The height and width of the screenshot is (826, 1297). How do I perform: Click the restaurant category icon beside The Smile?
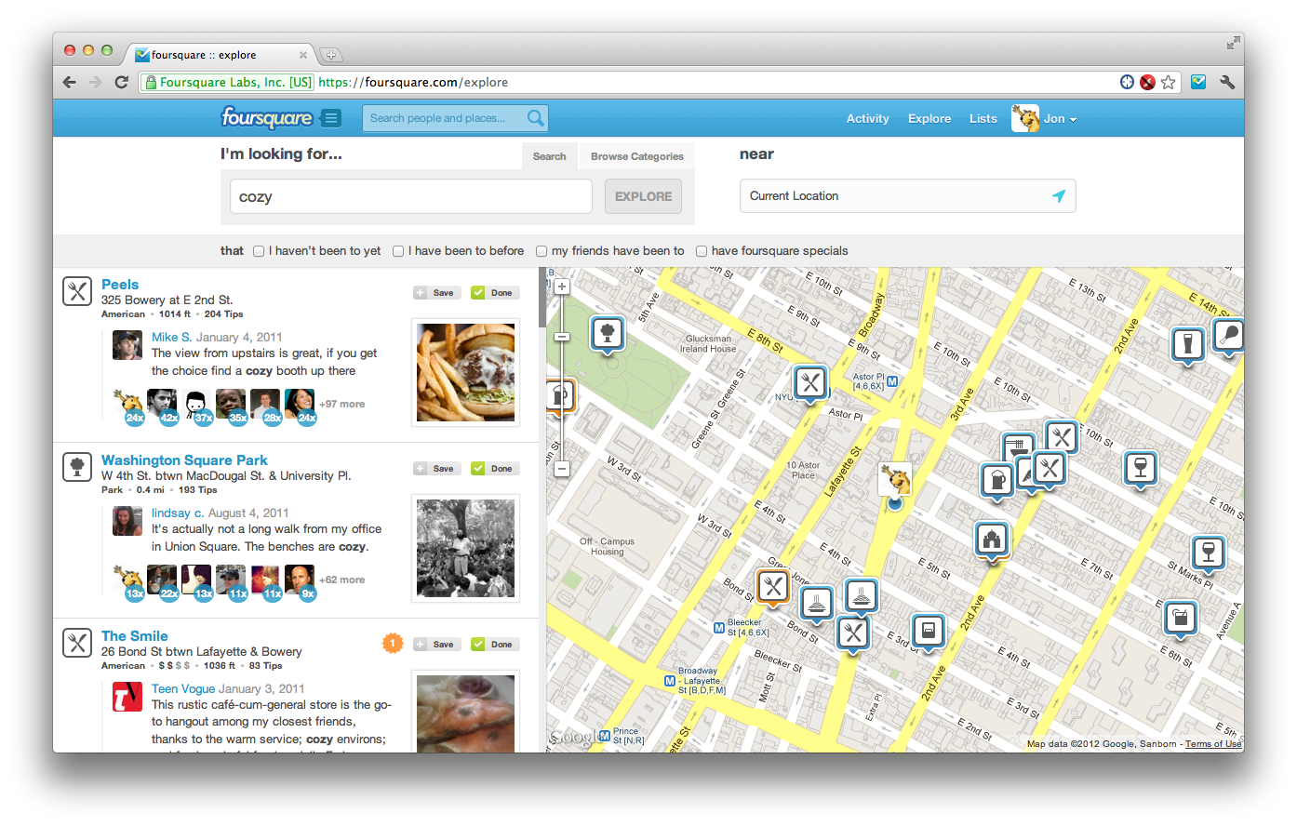[x=77, y=643]
